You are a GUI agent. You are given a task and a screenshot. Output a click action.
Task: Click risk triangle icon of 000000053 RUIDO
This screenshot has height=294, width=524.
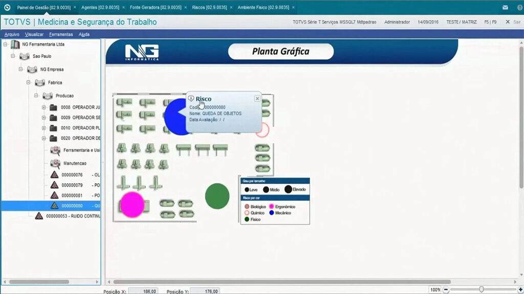click(39, 216)
